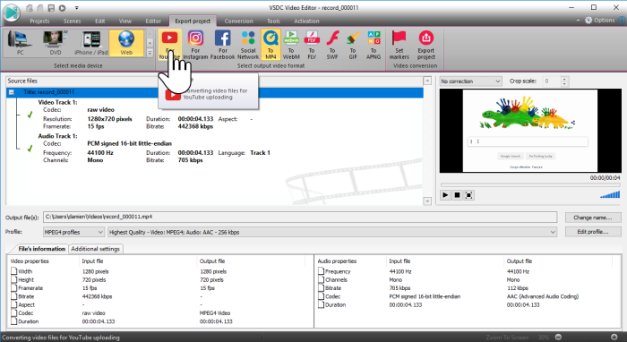
Task: Open the Options menu button
Action: coord(600,20)
